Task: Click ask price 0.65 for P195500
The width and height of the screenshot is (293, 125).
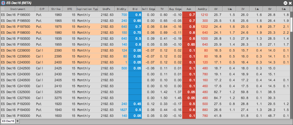Action: click(x=189, y=45)
